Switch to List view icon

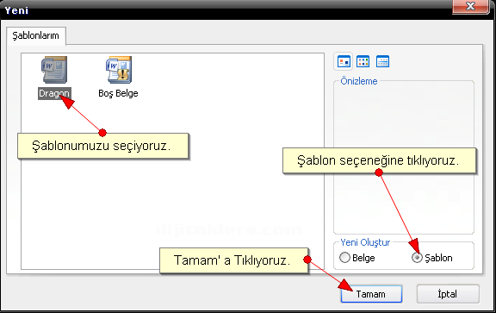(x=363, y=61)
